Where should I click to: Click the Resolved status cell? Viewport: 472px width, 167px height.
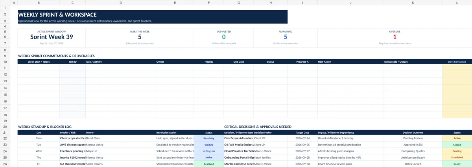click(209, 164)
